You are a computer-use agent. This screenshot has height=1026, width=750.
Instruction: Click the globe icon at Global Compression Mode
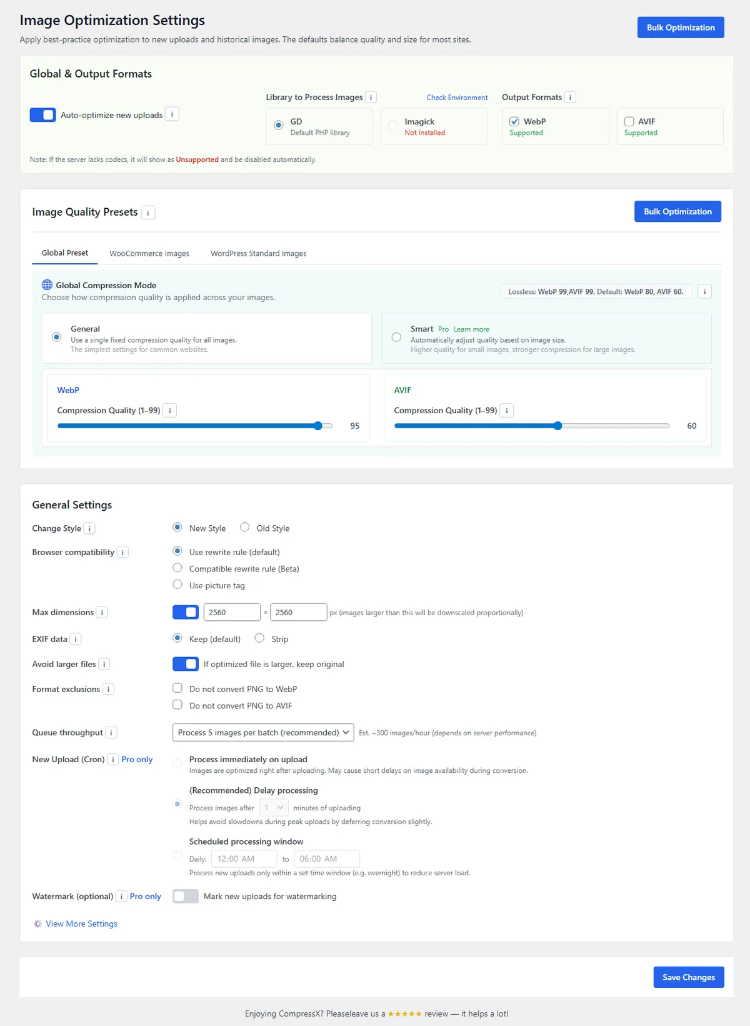47,284
